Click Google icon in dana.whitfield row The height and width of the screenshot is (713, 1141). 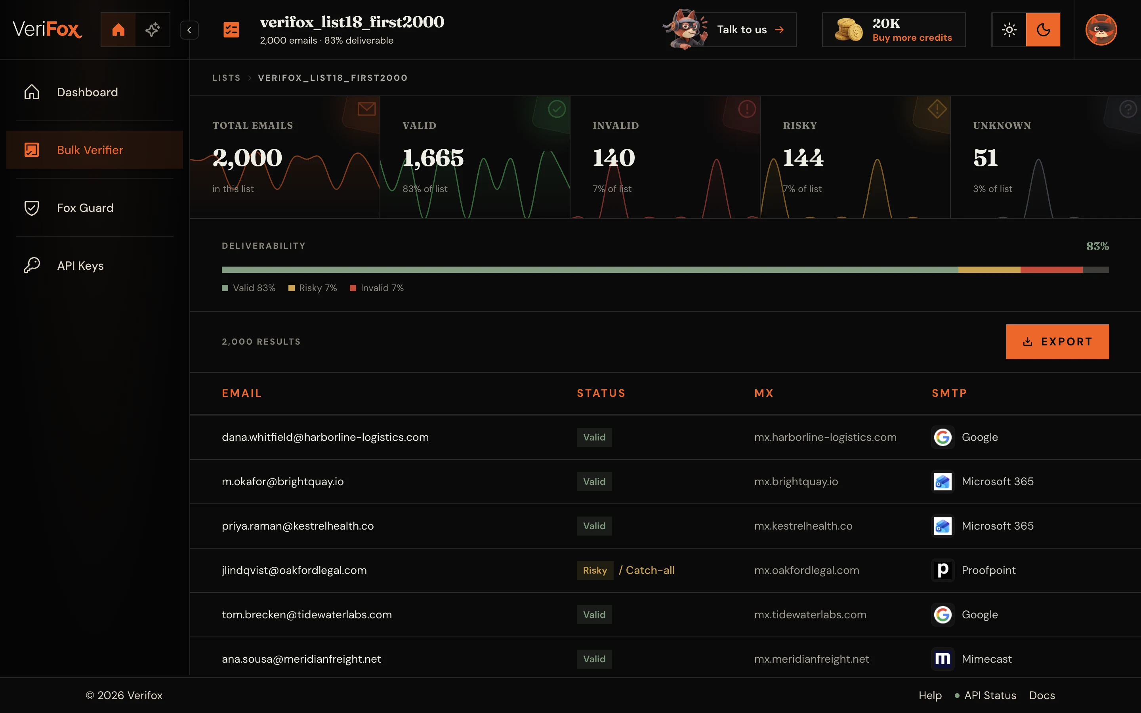943,437
